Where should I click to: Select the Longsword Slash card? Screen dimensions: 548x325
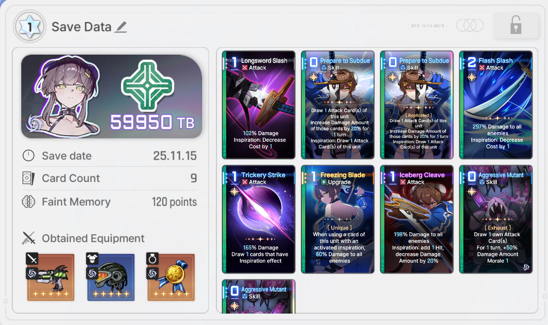pyautogui.click(x=258, y=105)
